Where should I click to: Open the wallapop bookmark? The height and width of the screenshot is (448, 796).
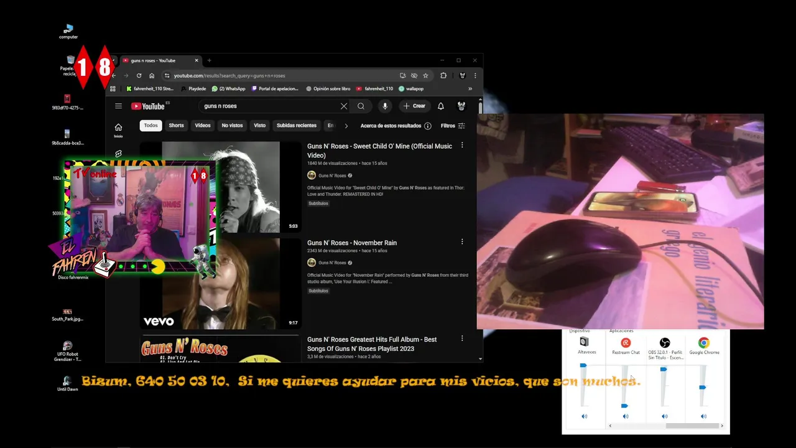(x=411, y=88)
